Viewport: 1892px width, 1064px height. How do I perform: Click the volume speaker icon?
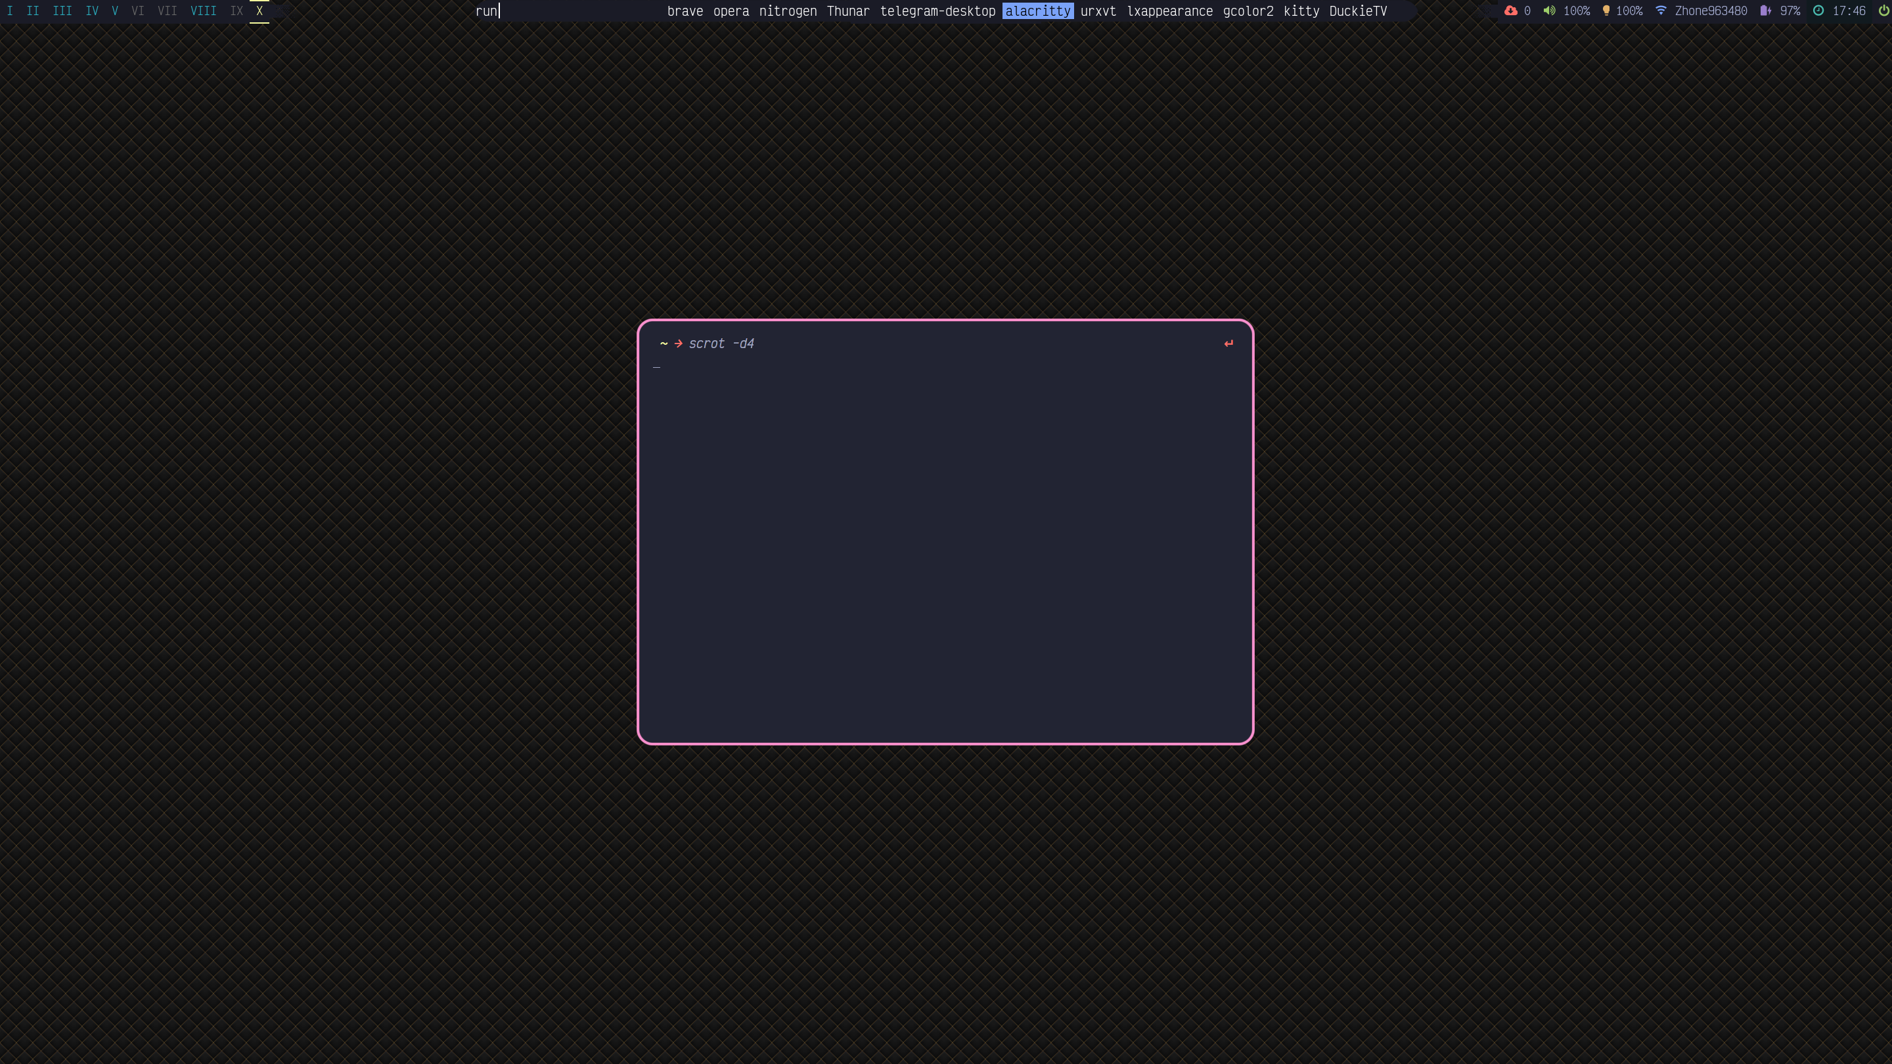1549,11
